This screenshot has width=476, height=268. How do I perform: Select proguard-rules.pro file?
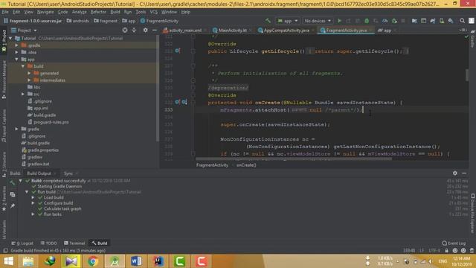(51, 122)
